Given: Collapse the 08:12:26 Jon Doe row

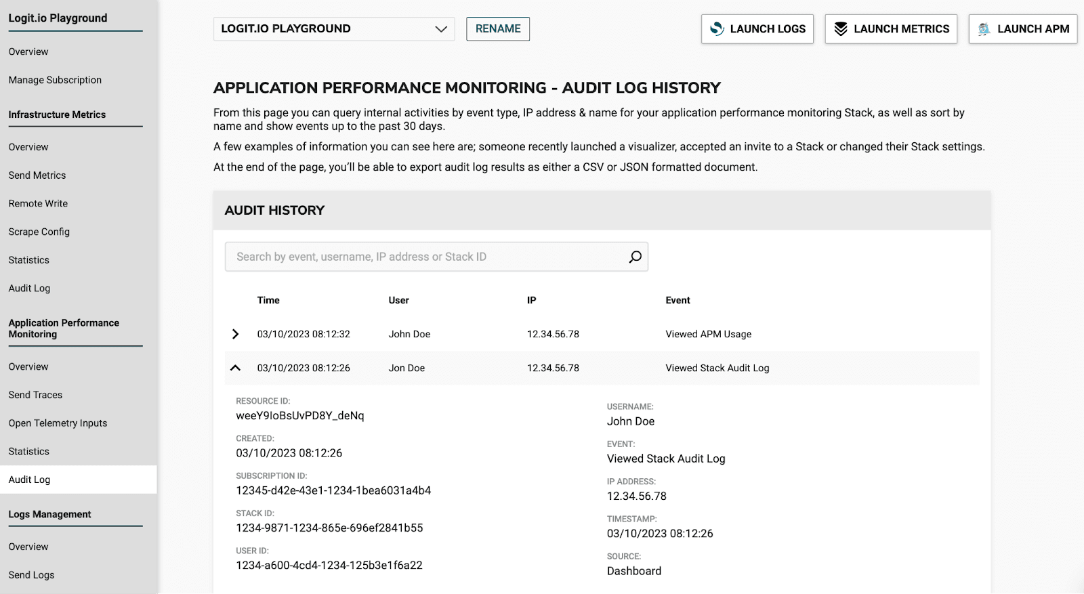Looking at the screenshot, I should click(x=235, y=368).
